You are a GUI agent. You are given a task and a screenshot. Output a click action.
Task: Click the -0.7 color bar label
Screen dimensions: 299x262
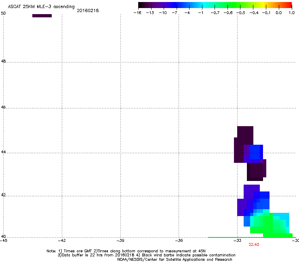(x=215, y=13)
